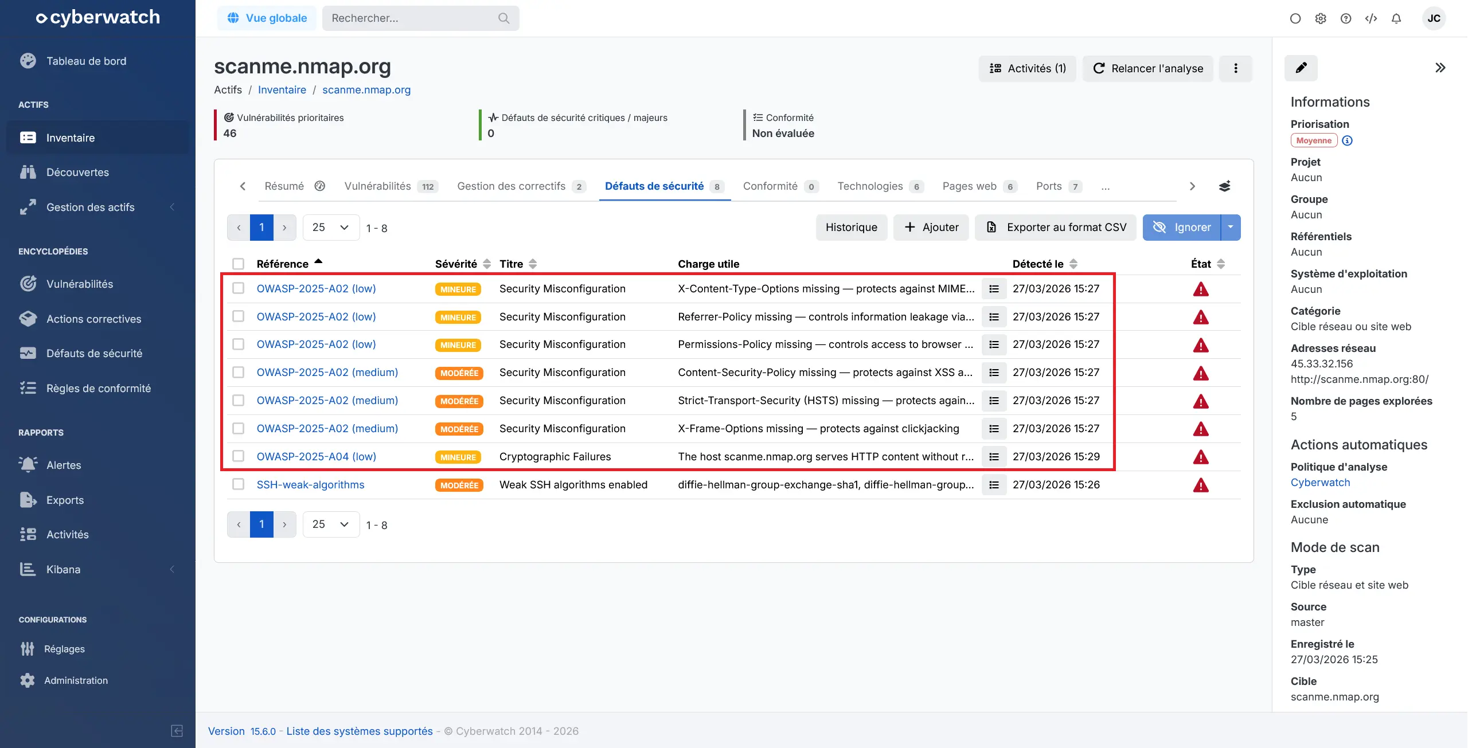Open payload details icon for SSH-weak-algorithms row
Viewport: 1468px width, 748px height.
tap(994, 485)
